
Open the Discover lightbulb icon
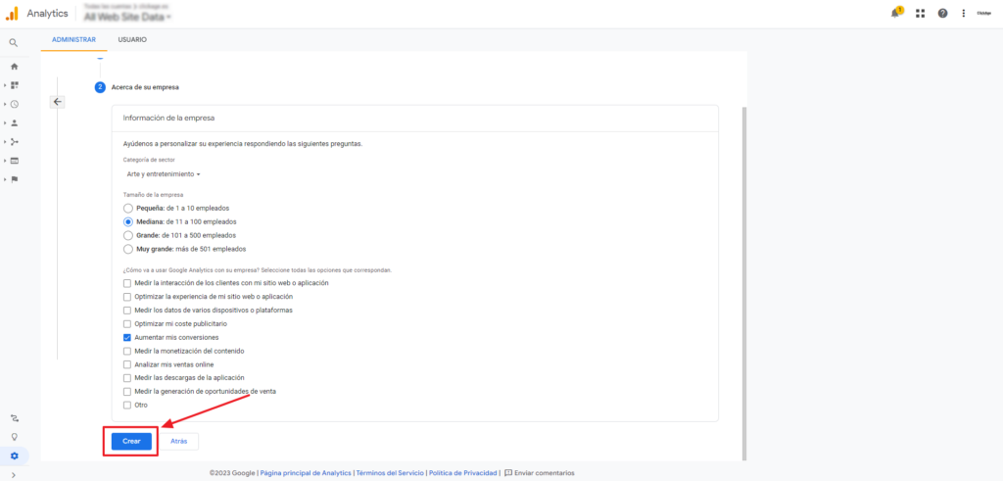pyautogui.click(x=14, y=437)
